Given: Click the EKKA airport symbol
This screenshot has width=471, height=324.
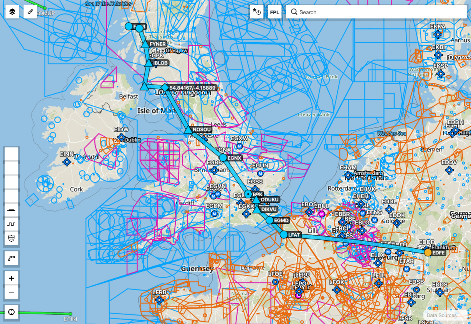Looking at the screenshot, I should (x=437, y=35).
